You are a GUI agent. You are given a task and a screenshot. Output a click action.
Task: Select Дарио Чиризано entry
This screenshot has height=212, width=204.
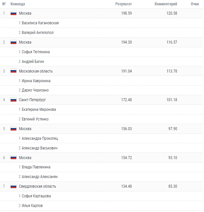tap(35, 90)
